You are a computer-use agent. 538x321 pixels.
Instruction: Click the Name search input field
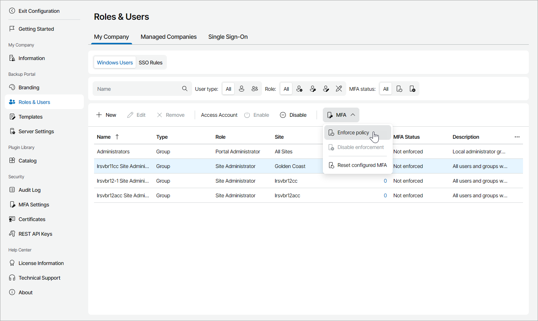137,89
